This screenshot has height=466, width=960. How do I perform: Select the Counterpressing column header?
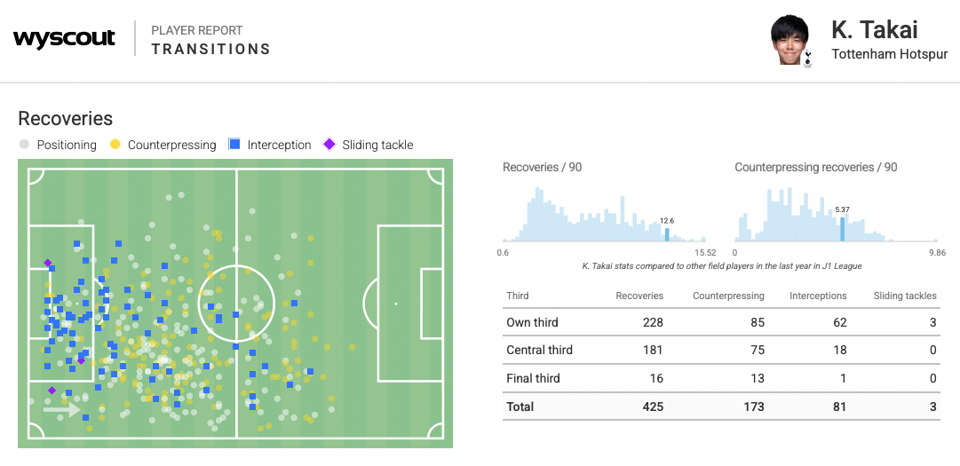click(728, 296)
